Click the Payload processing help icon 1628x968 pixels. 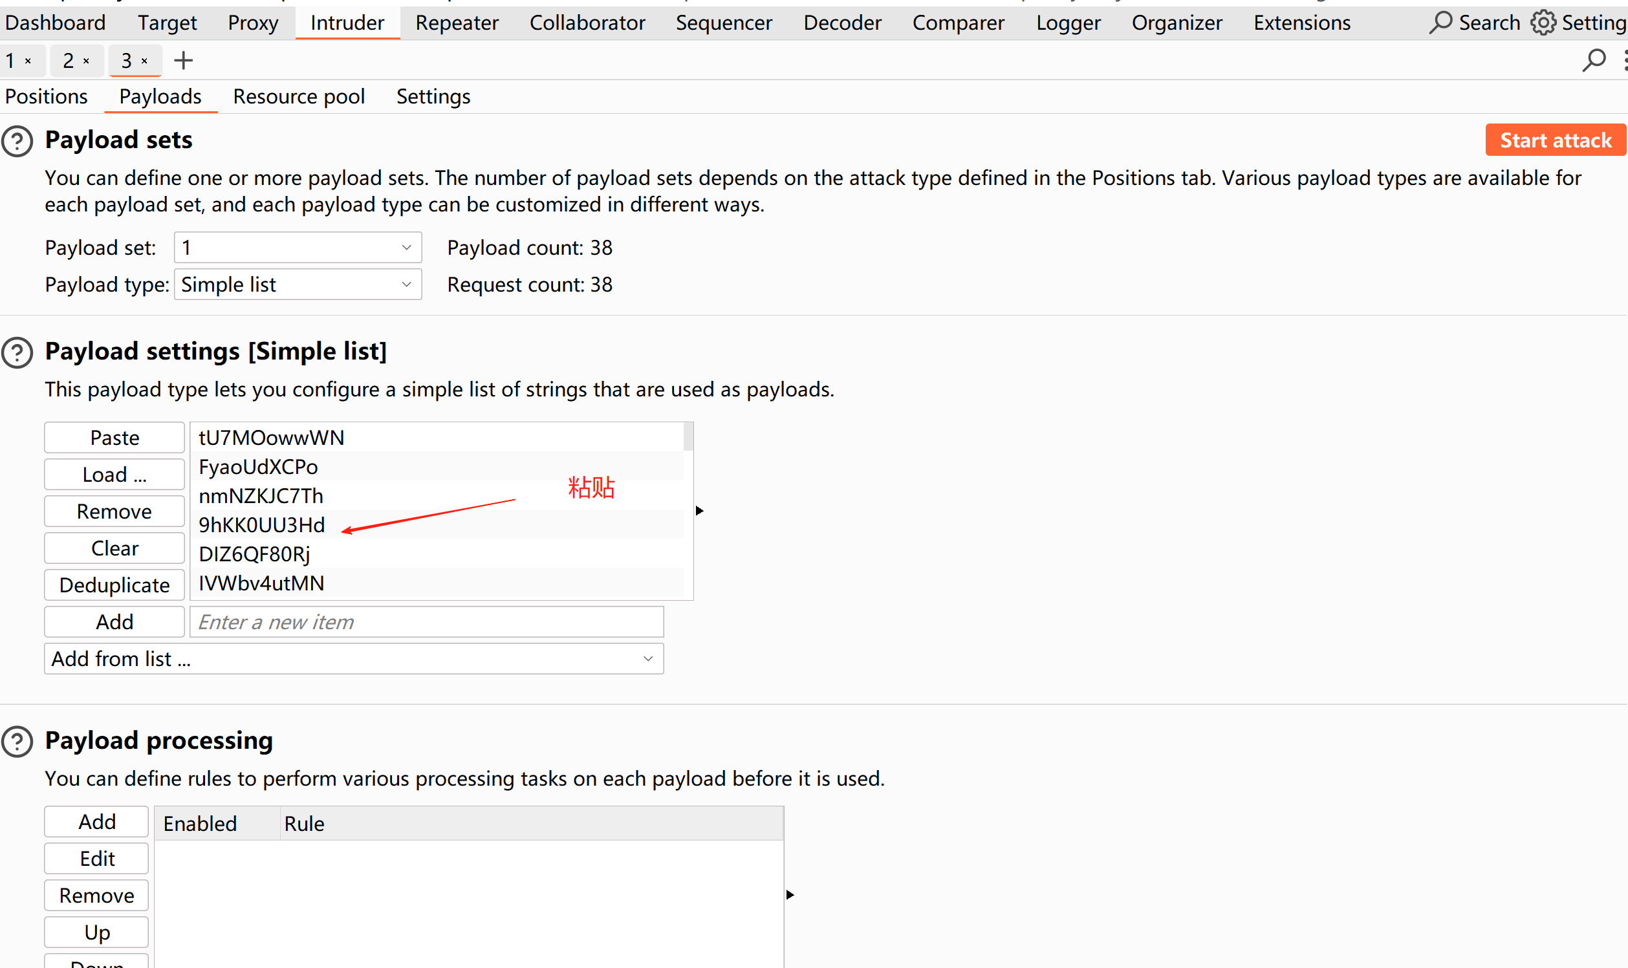point(17,742)
